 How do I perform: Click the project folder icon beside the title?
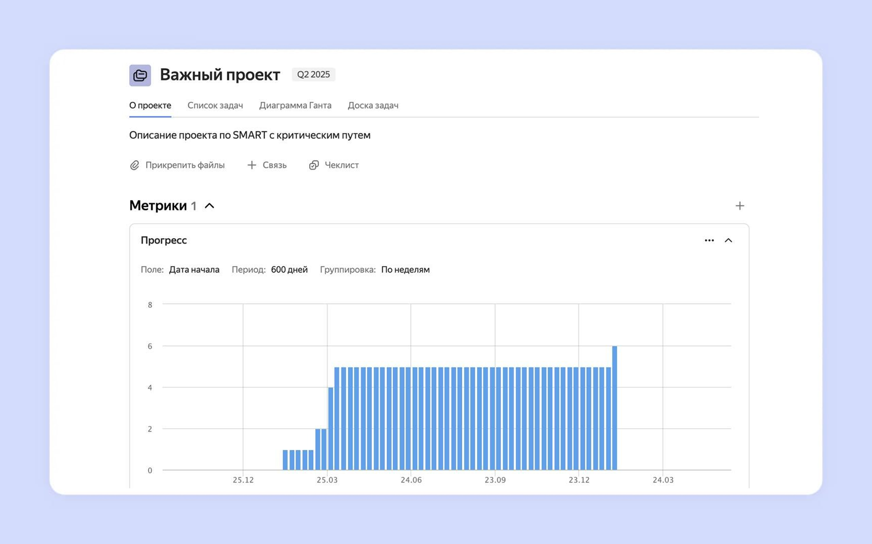(x=140, y=75)
